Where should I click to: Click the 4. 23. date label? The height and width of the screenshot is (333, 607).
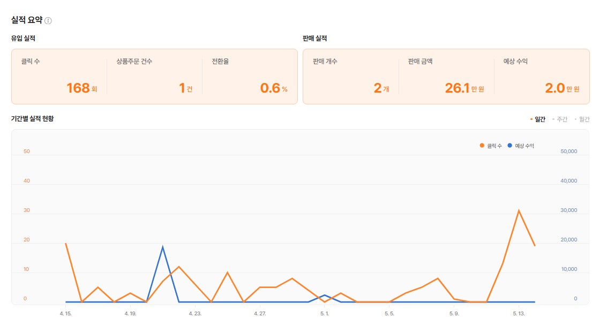(x=195, y=314)
